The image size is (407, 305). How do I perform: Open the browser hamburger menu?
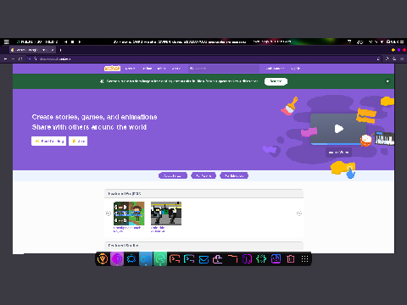402,58
